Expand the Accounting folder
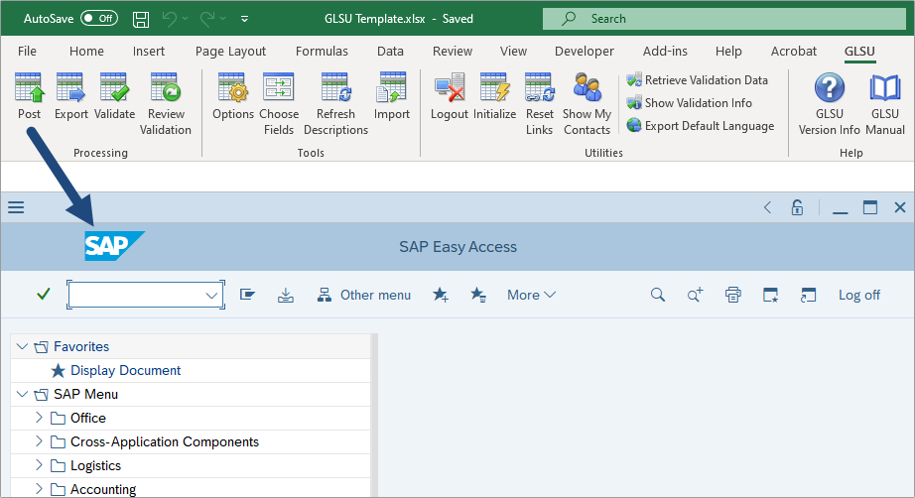Screen dimensions: 915x498 click(39, 489)
